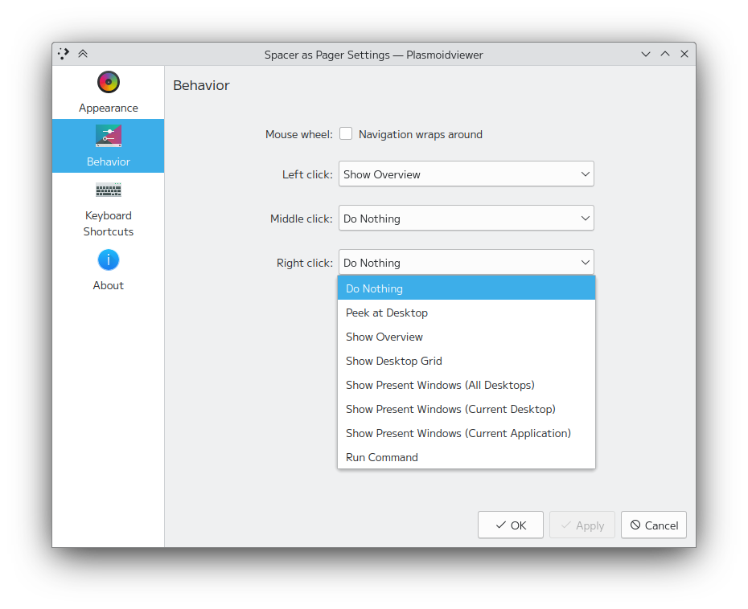Select Show Present Windows (Current Desktop)

click(x=466, y=409)
